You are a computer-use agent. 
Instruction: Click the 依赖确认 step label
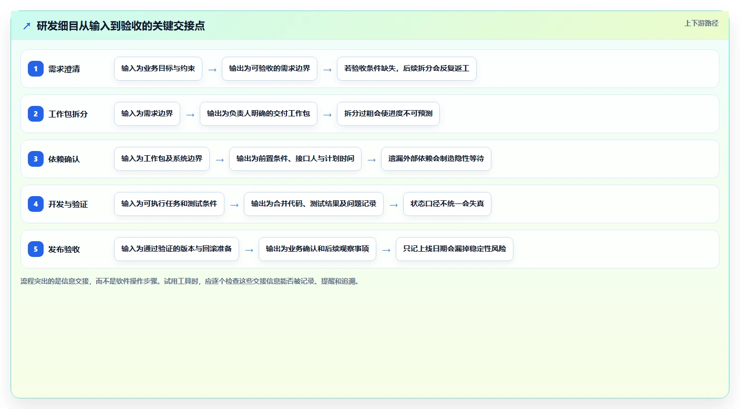[x=64, y=159]
